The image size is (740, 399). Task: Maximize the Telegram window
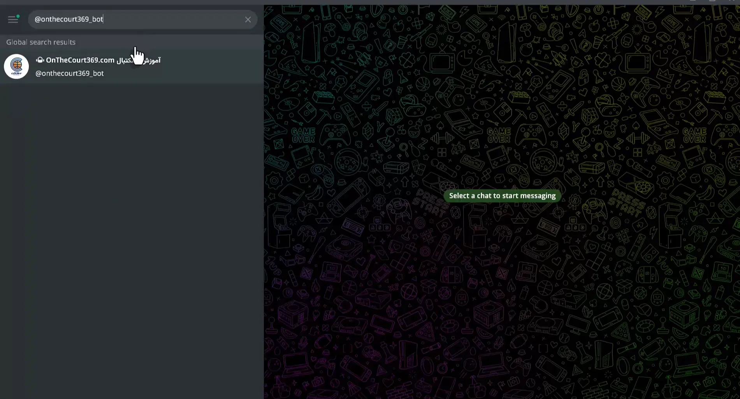[x=712, y=1]
